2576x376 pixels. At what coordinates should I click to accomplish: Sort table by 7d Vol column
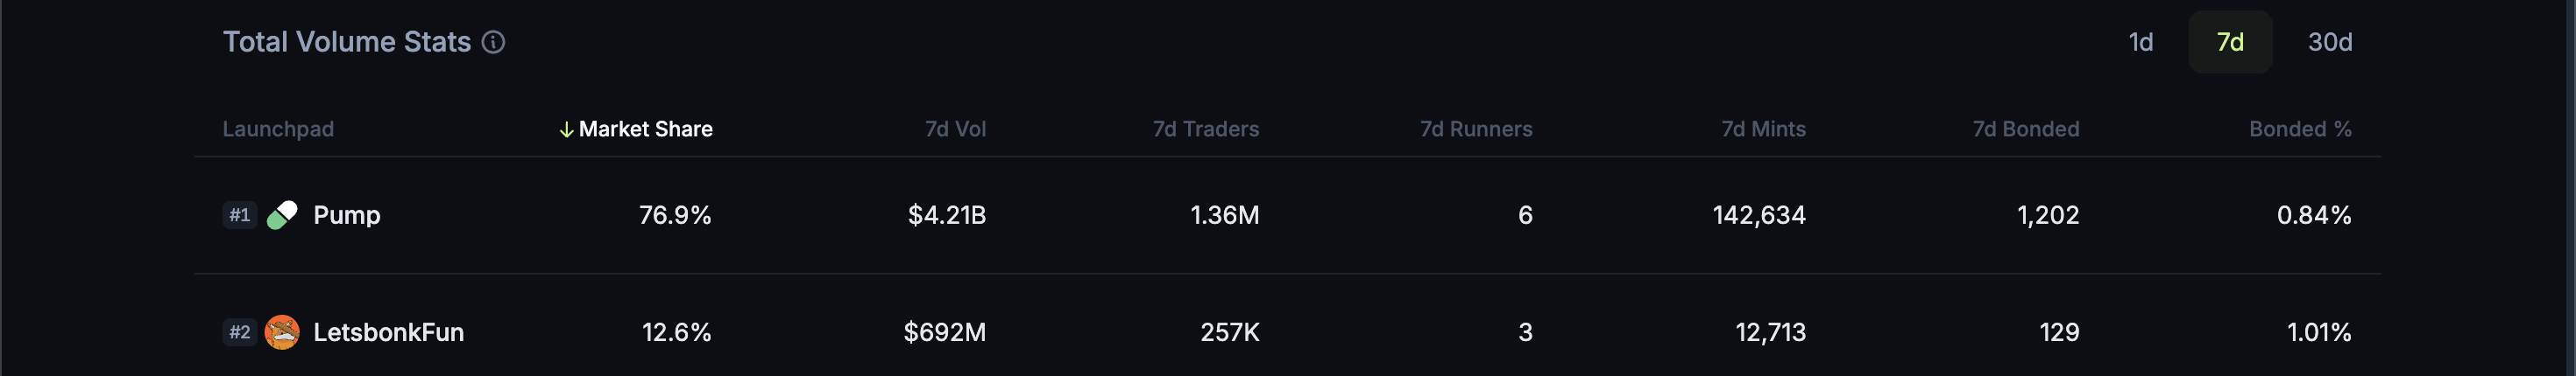click(x=955, y=129)
